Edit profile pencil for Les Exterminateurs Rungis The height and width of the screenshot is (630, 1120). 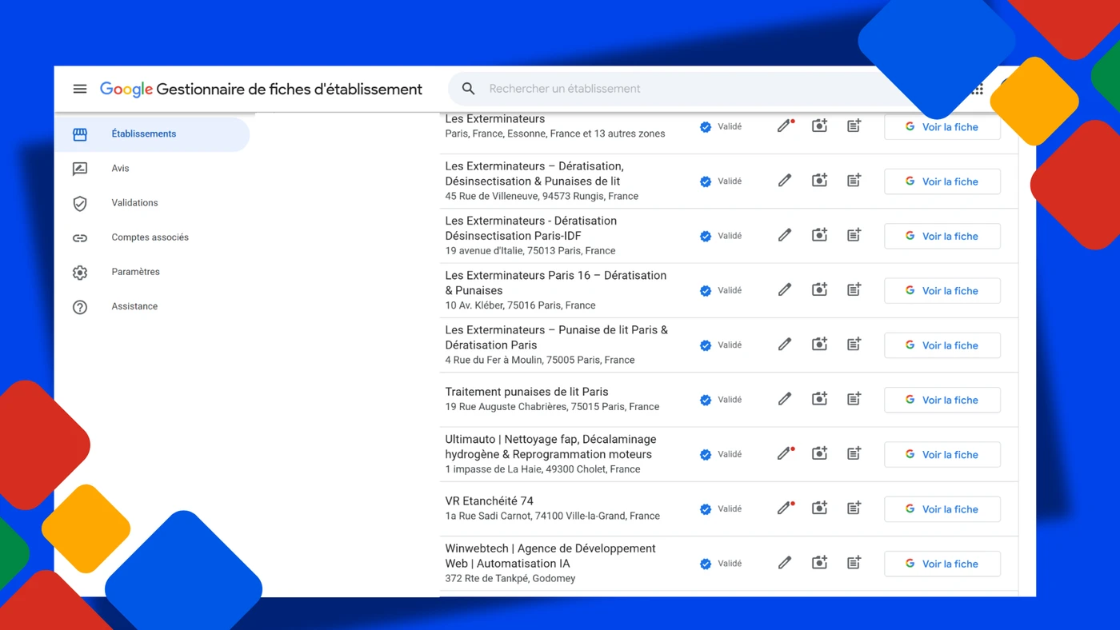(785, 181)
